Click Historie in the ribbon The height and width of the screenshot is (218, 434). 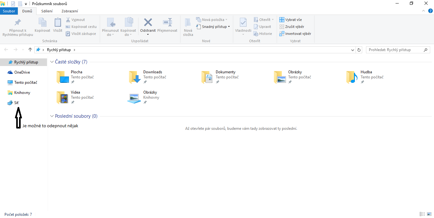(263, 34)
